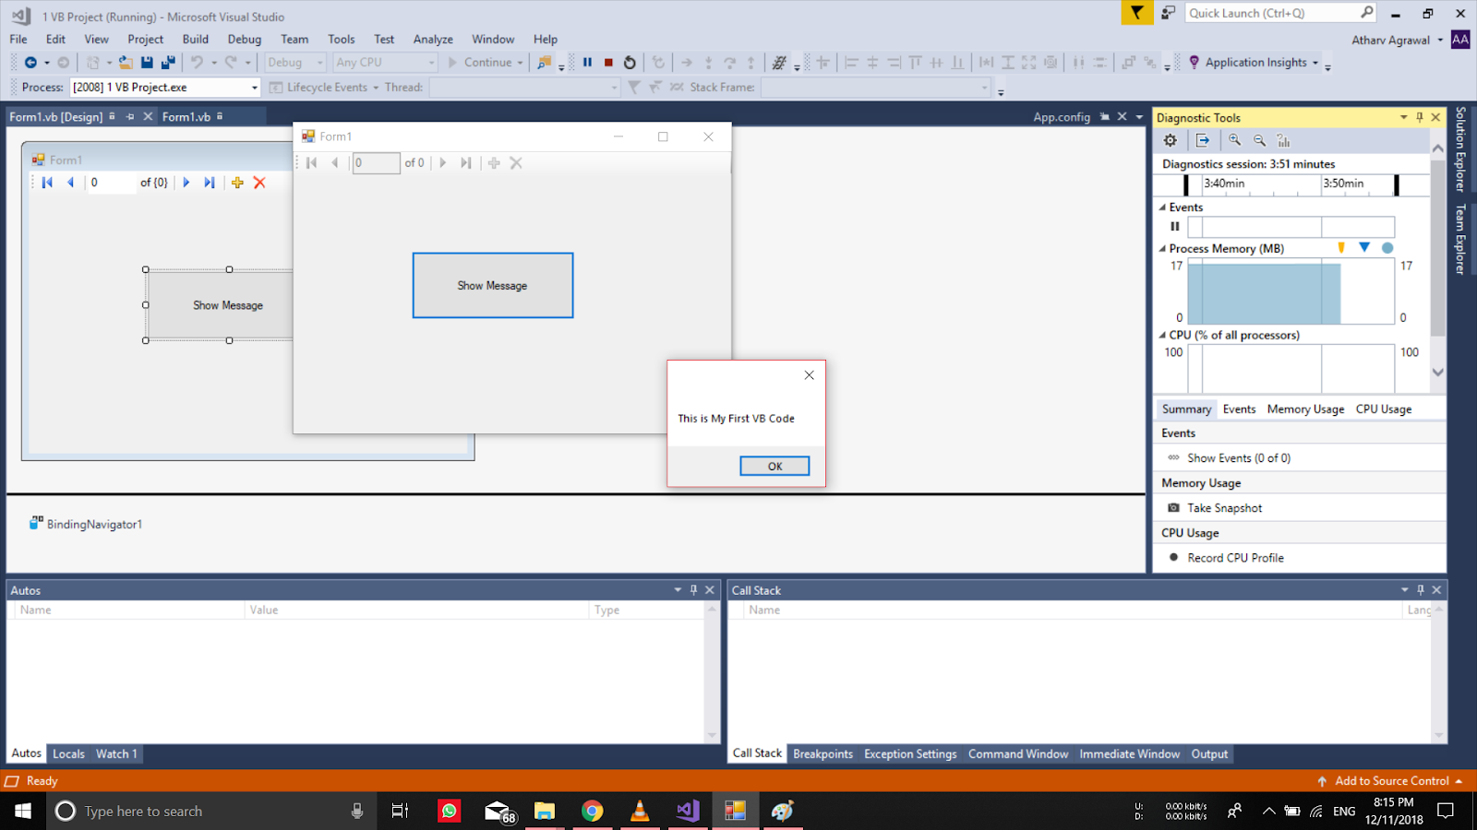Open the Process dropdown showing 1 VB Project.exe

[x=255, y=88]
